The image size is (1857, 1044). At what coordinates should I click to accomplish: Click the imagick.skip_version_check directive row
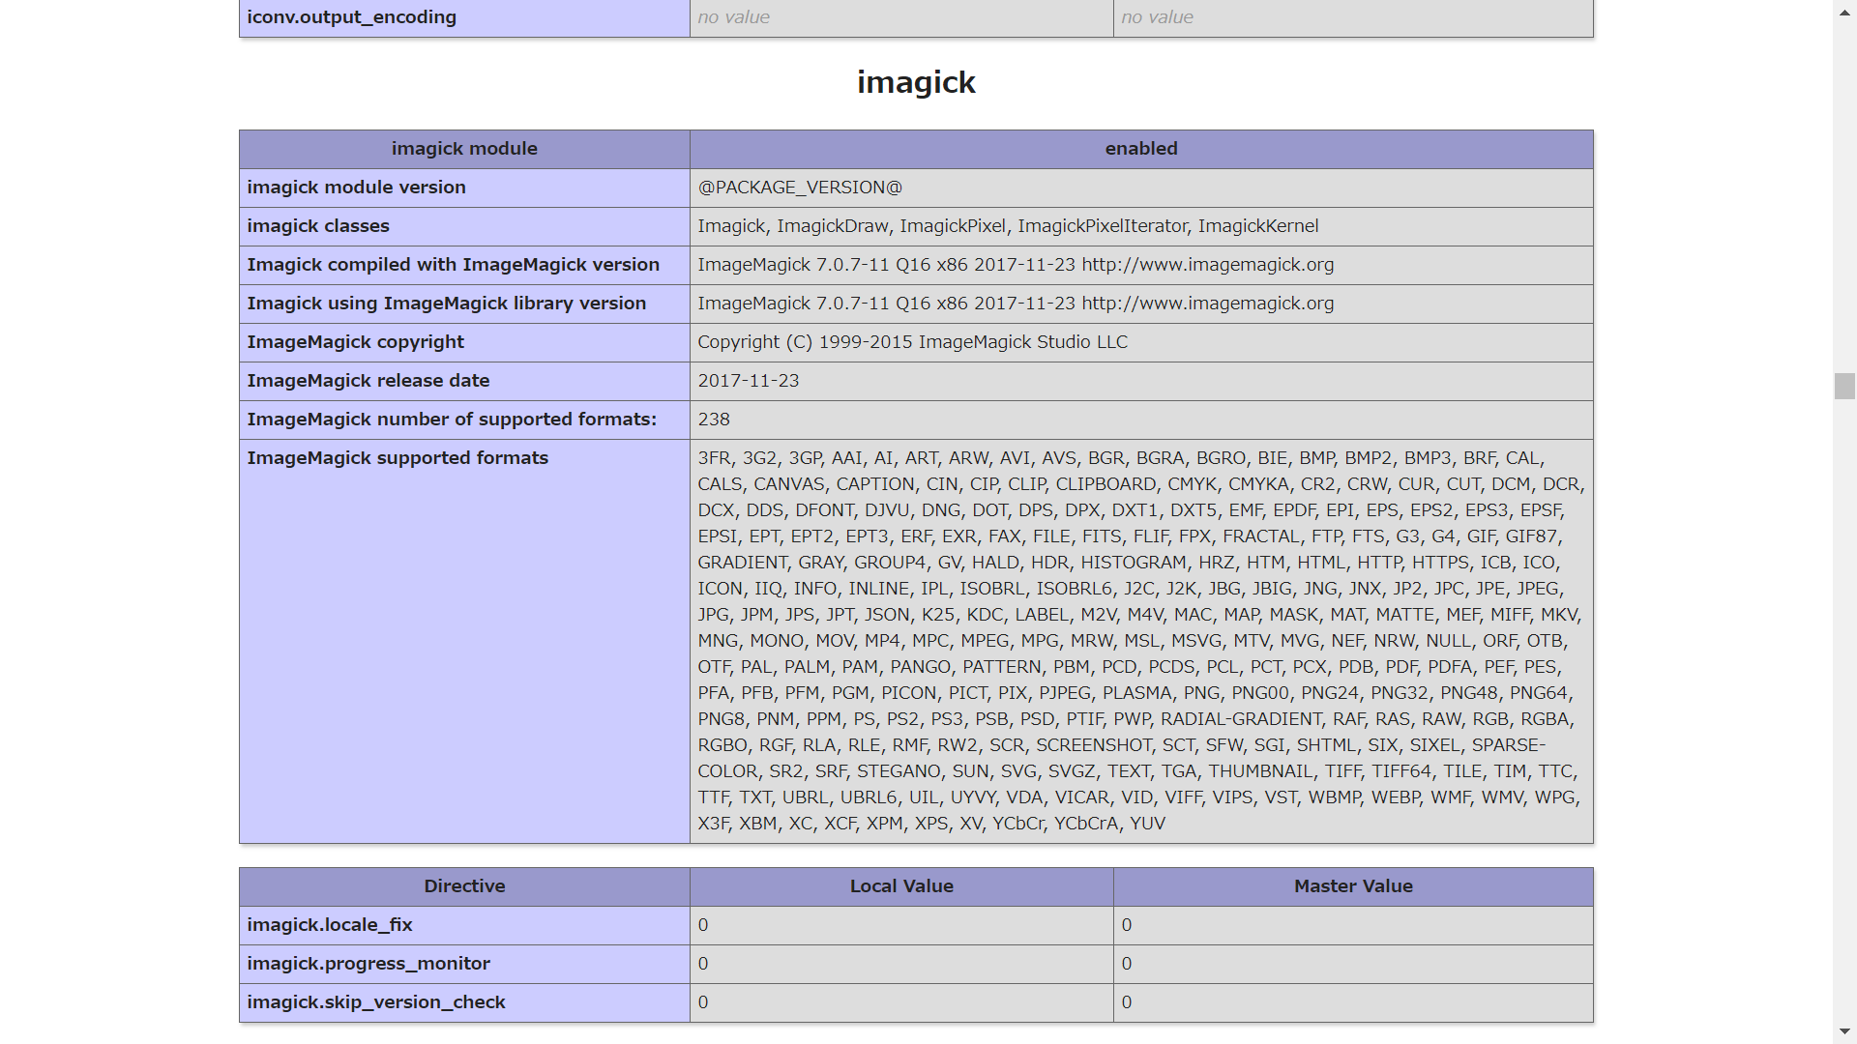point(375,1002)
